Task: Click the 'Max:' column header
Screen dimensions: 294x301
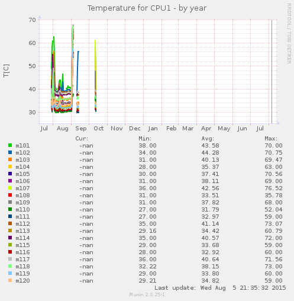Action: click(271, 139)
